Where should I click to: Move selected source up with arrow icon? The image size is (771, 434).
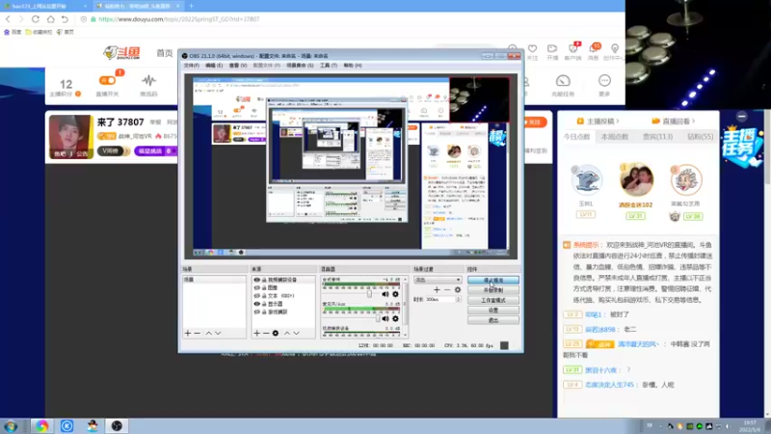click(287, 333)
